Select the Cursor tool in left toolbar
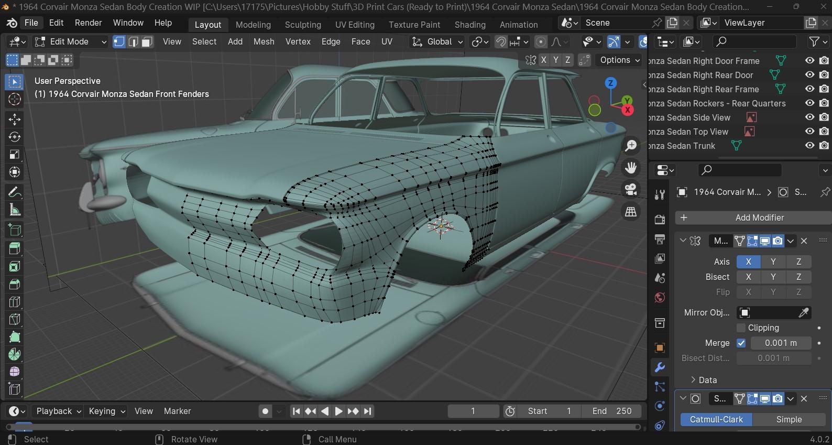The image size is (832, 445). click(x=15, y=99)
